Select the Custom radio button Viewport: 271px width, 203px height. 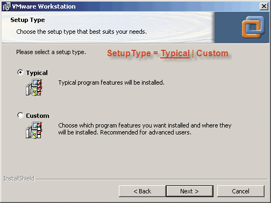pos(20,115)
